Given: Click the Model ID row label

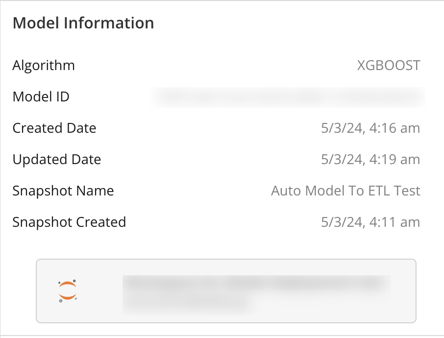Looking at the screenshot, I should (41, 97).
